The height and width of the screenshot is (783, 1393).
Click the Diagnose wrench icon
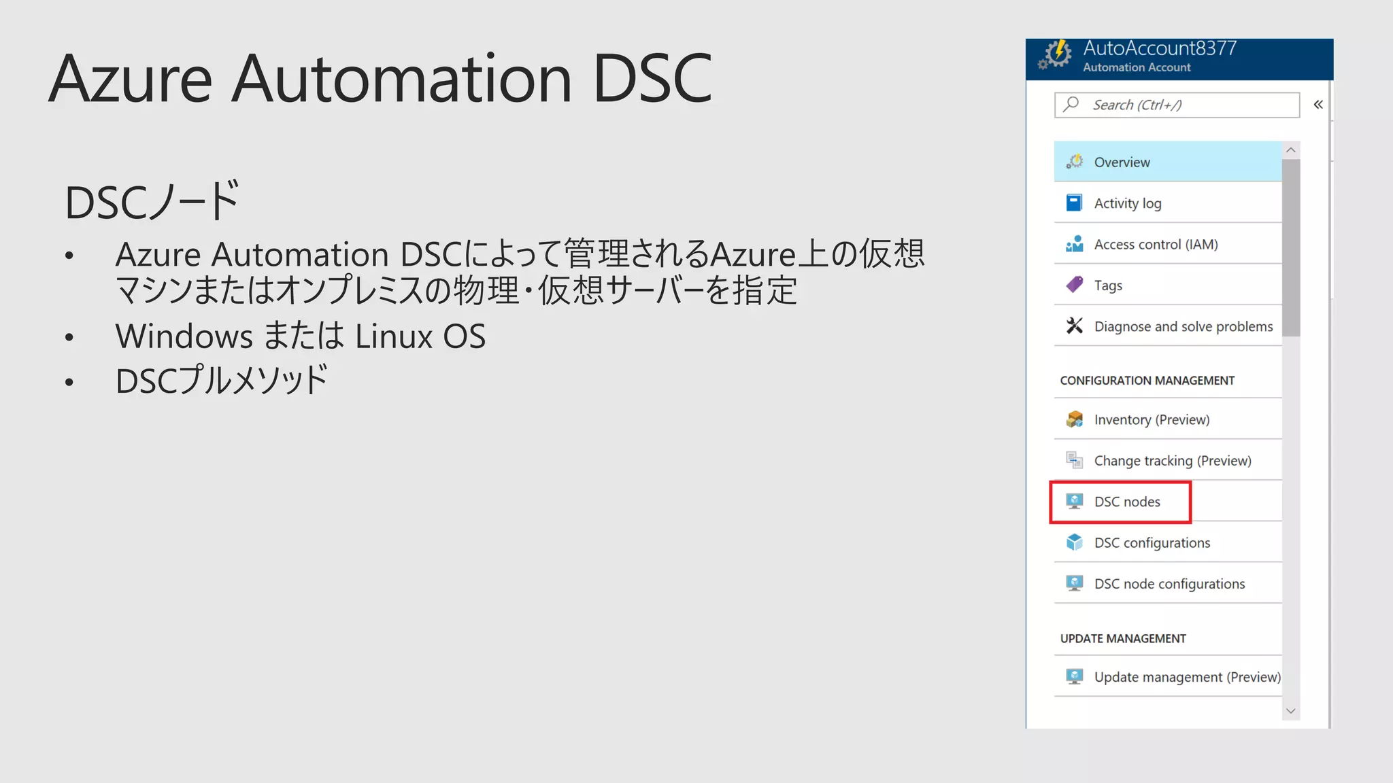coord(1074,326)
